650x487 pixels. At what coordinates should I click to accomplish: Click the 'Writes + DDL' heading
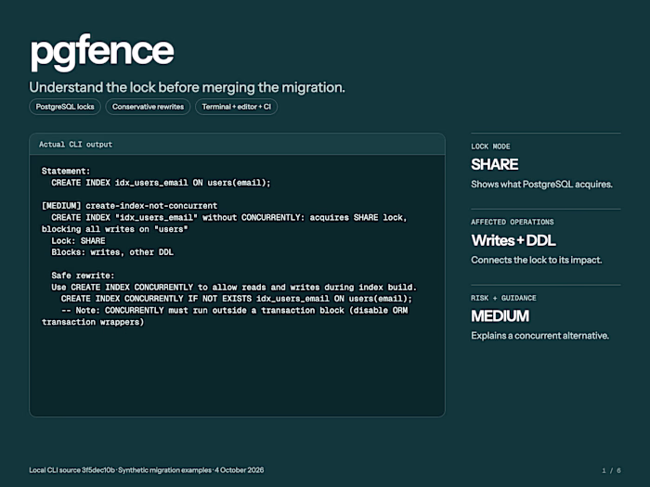point(513,240)
